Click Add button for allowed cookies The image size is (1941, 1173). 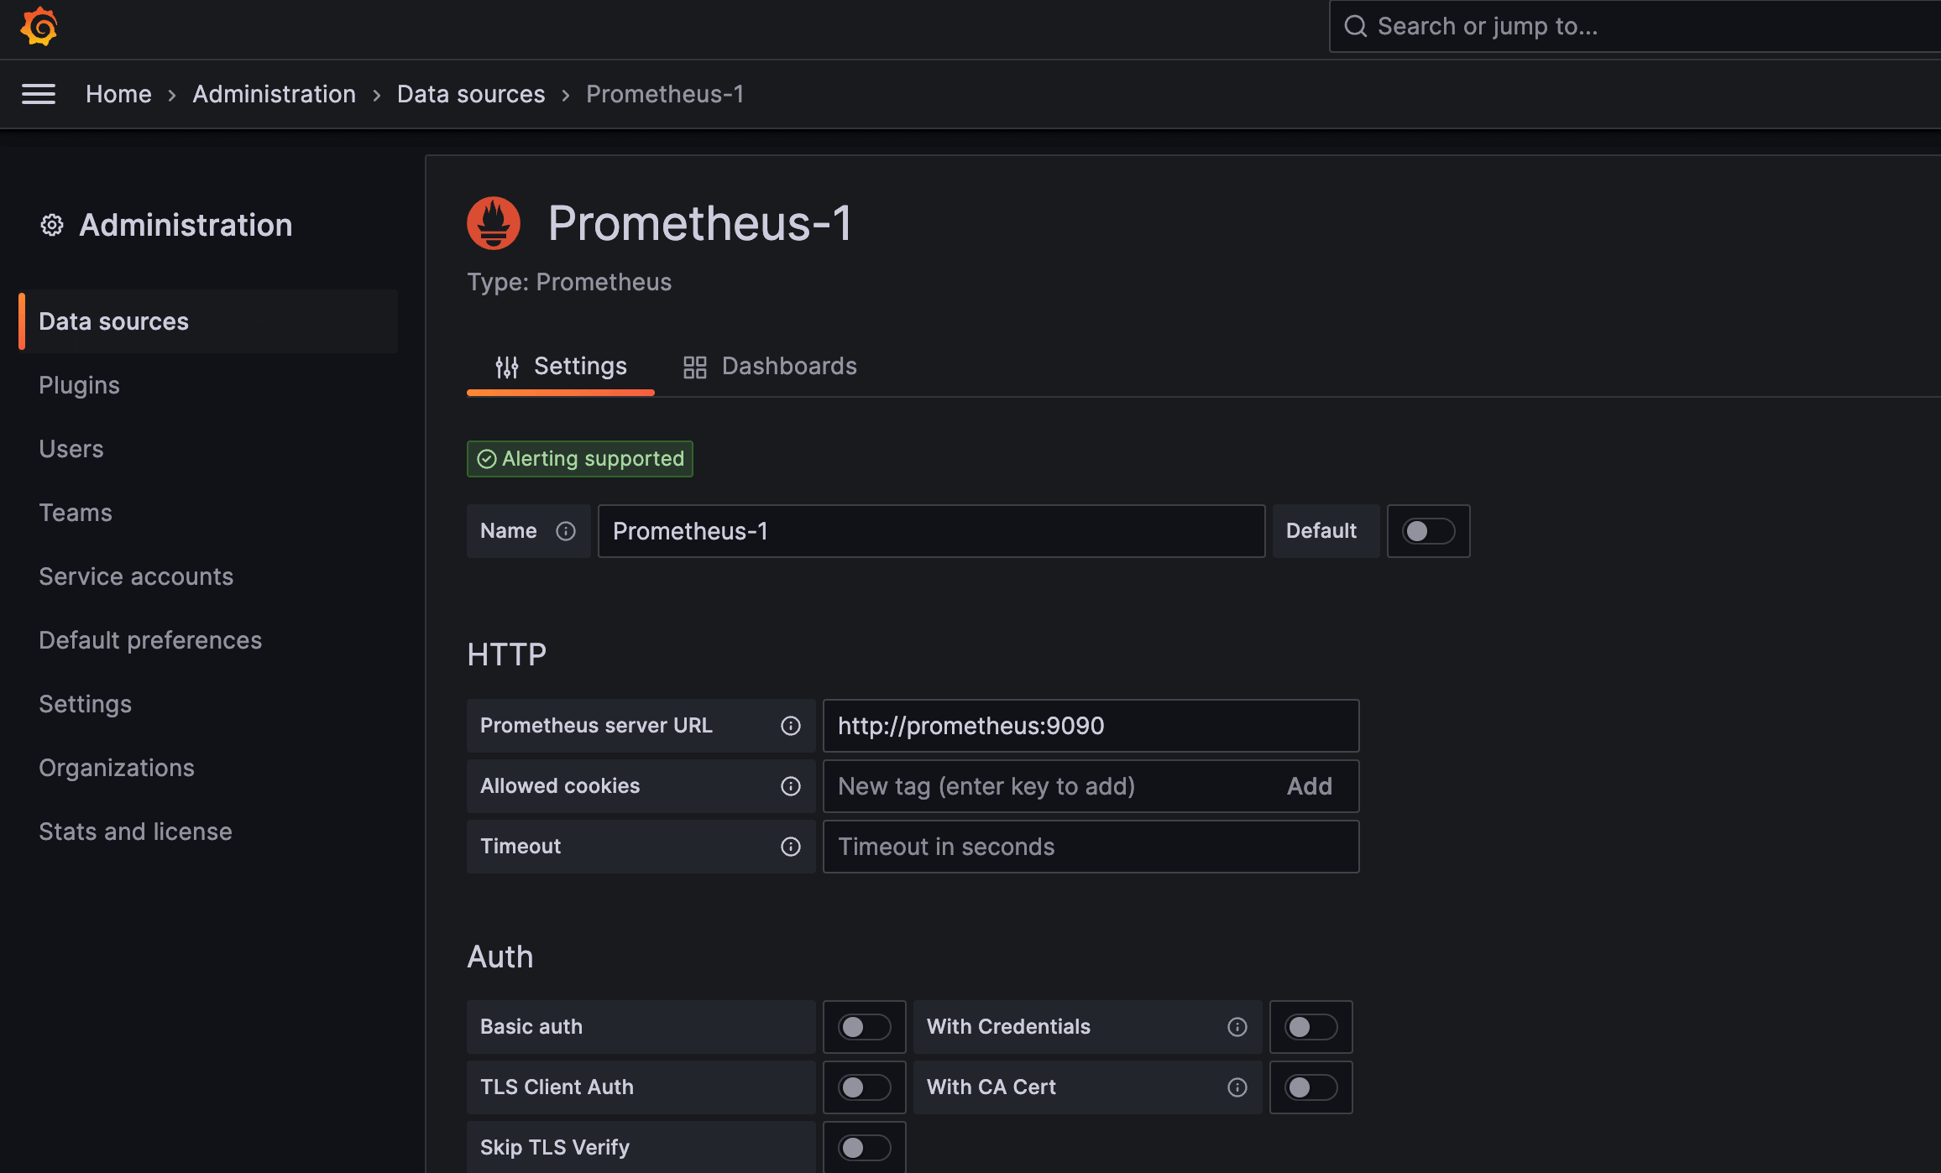1310,786
